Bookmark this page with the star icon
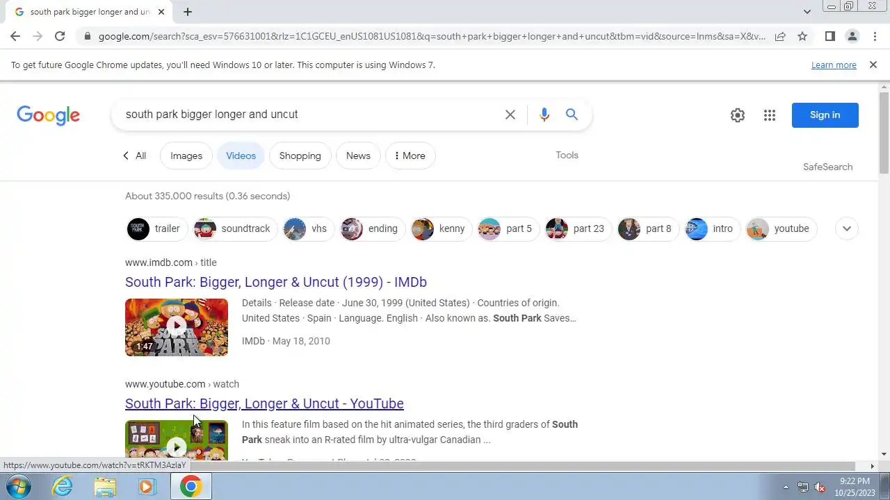Image resolution: width=890 pixels, height=500 pixels. (x=802, y=36)
